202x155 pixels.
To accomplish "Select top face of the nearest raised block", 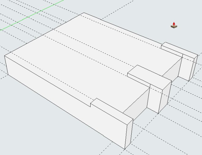I will [x=112, y=111].
